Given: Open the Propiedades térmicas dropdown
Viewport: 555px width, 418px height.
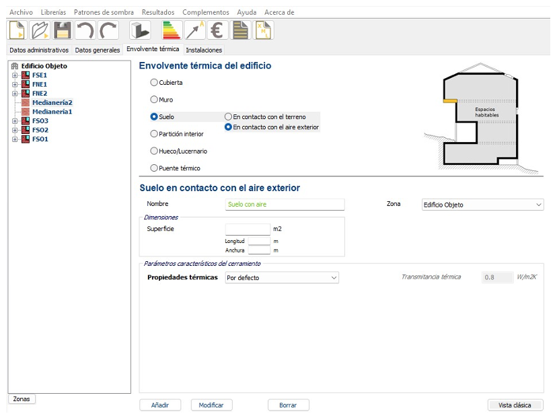Looking at the screenshot, I should (x=282, y=277).
